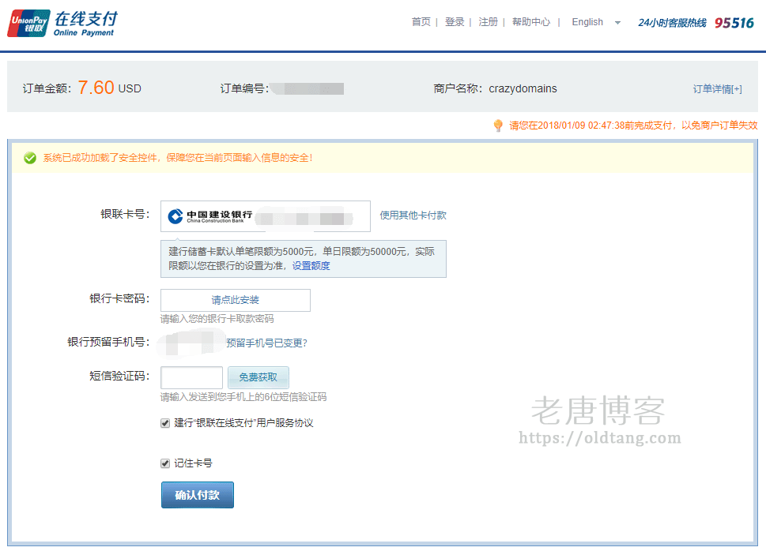Image resolution: width=766 pixels, height=551 pixels.
Task: Open the 登录 login link
Action: click(455, 22)
